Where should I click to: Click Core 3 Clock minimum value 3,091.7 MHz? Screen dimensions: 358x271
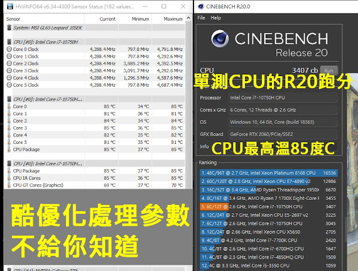click(136, 71)
